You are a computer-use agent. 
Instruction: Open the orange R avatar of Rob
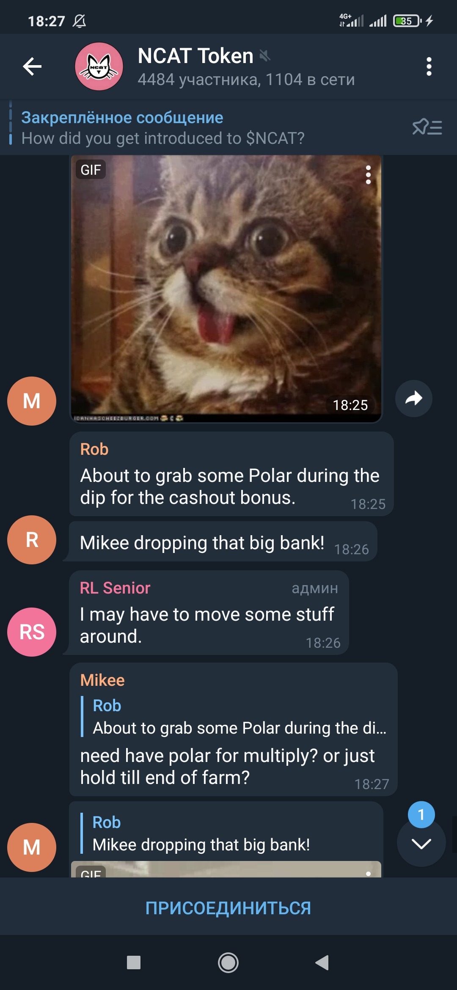pyautogui.click(x=32, y=539)
